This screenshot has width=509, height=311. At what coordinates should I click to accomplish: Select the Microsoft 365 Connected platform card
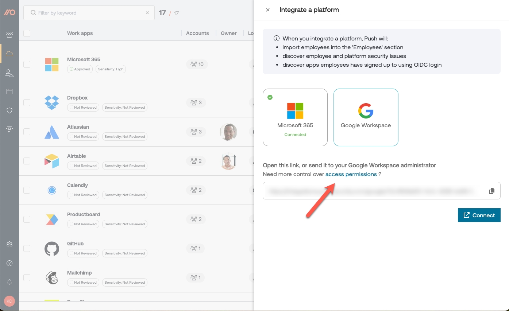coord(295,117)
